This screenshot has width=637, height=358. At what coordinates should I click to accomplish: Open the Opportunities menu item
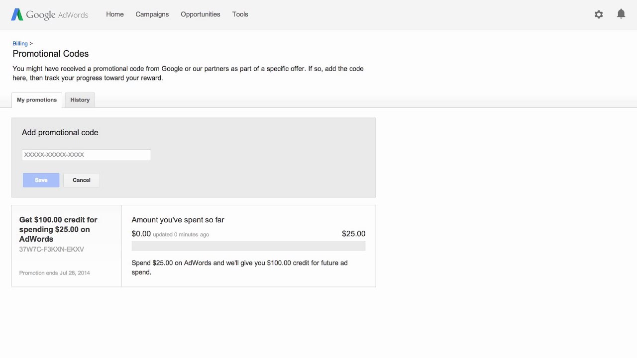[x=200, y=14]
